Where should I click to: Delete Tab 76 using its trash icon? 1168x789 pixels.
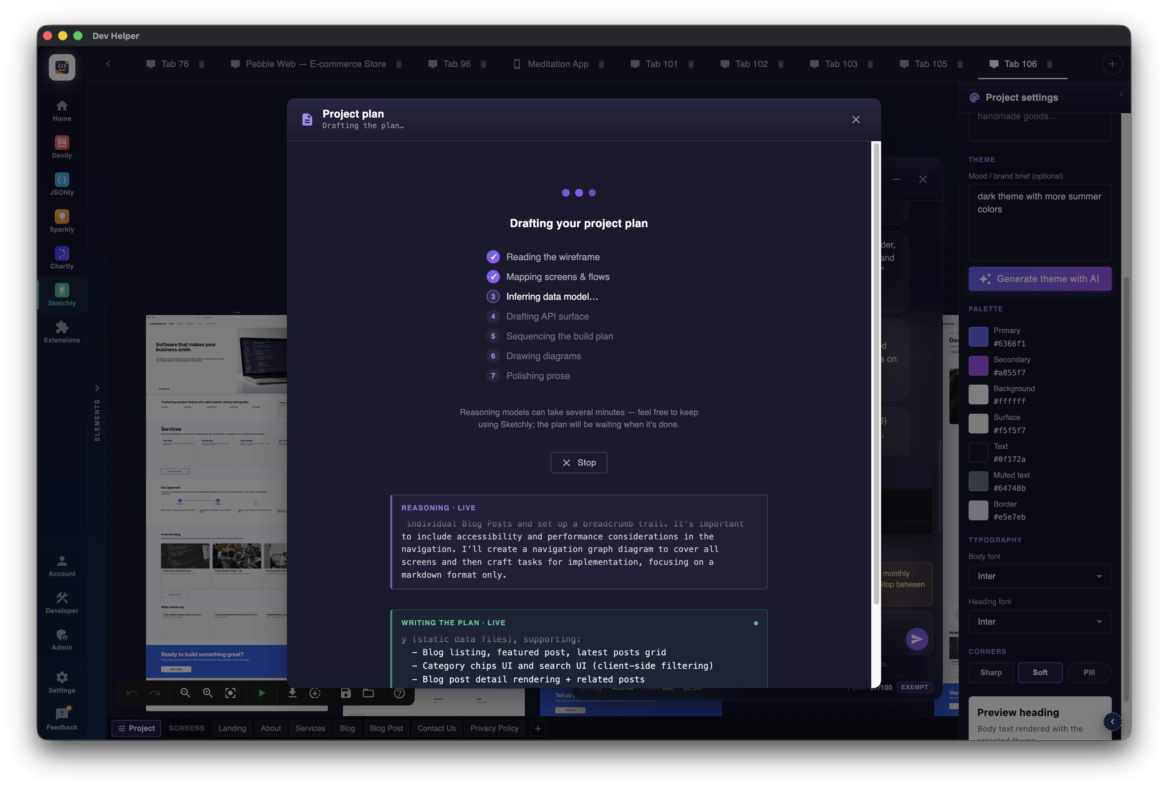click(x=201, y=64)
